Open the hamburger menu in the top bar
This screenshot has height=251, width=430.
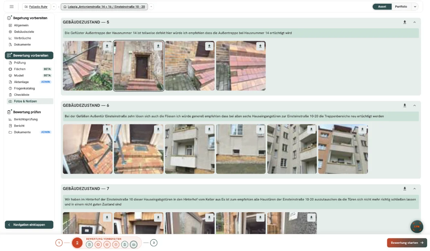point(12,7)
